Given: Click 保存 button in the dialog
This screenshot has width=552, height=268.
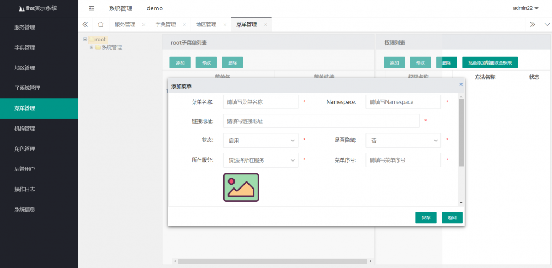Looking at the screenshot, I should (426, 218).
